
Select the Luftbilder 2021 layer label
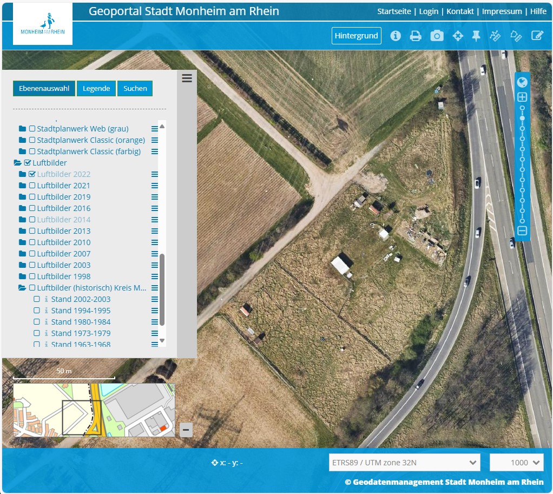(63, 186)
